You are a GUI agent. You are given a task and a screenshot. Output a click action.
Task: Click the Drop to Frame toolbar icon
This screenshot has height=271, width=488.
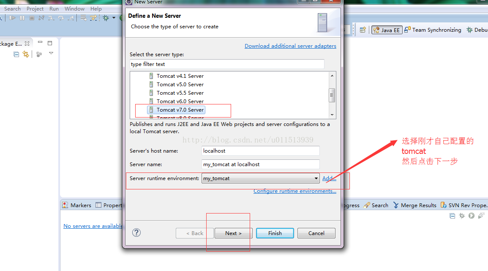click(x=83, y=18)
